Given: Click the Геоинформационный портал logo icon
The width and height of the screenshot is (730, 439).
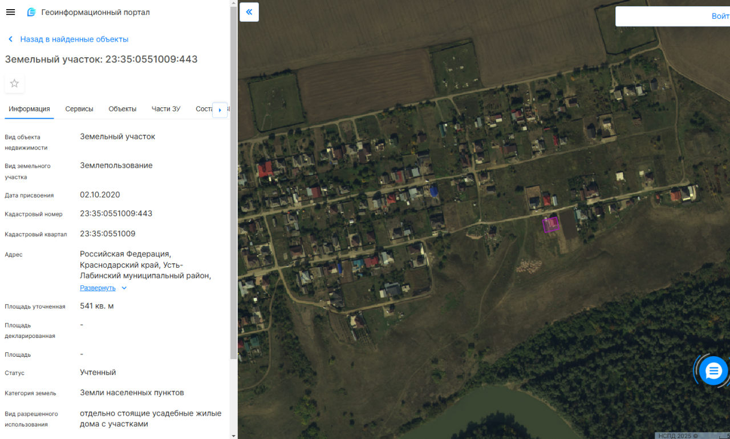Looking at the screenshot, I should pyautogui.click(x=31, y=12).
